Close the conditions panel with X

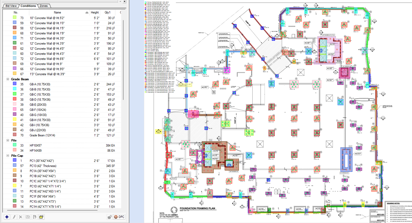tap(124, 2)
